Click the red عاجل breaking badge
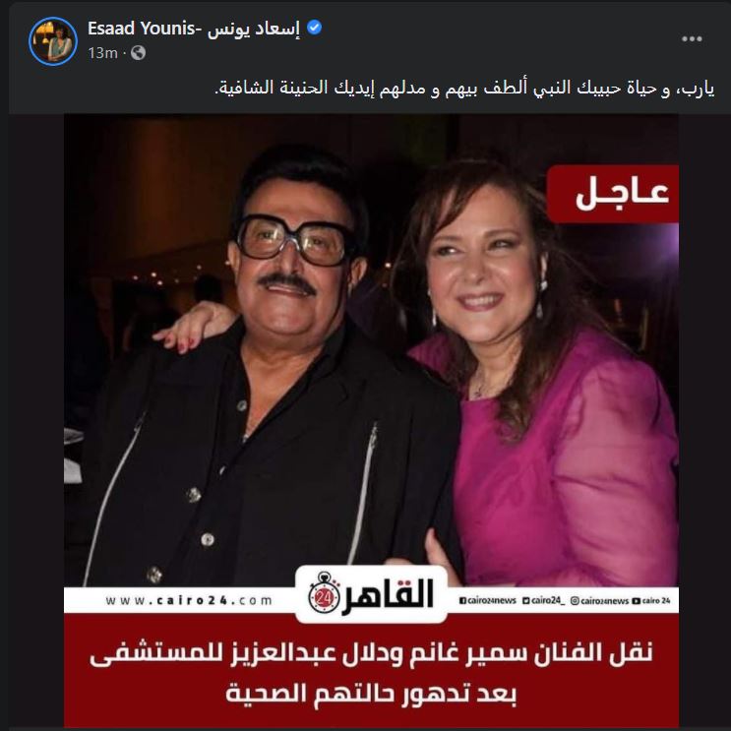This screenshot has height=731, width=731. point(613,194)
